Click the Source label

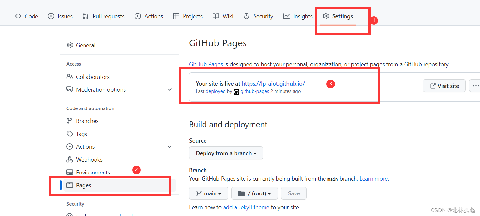click(x=198, y=140)
